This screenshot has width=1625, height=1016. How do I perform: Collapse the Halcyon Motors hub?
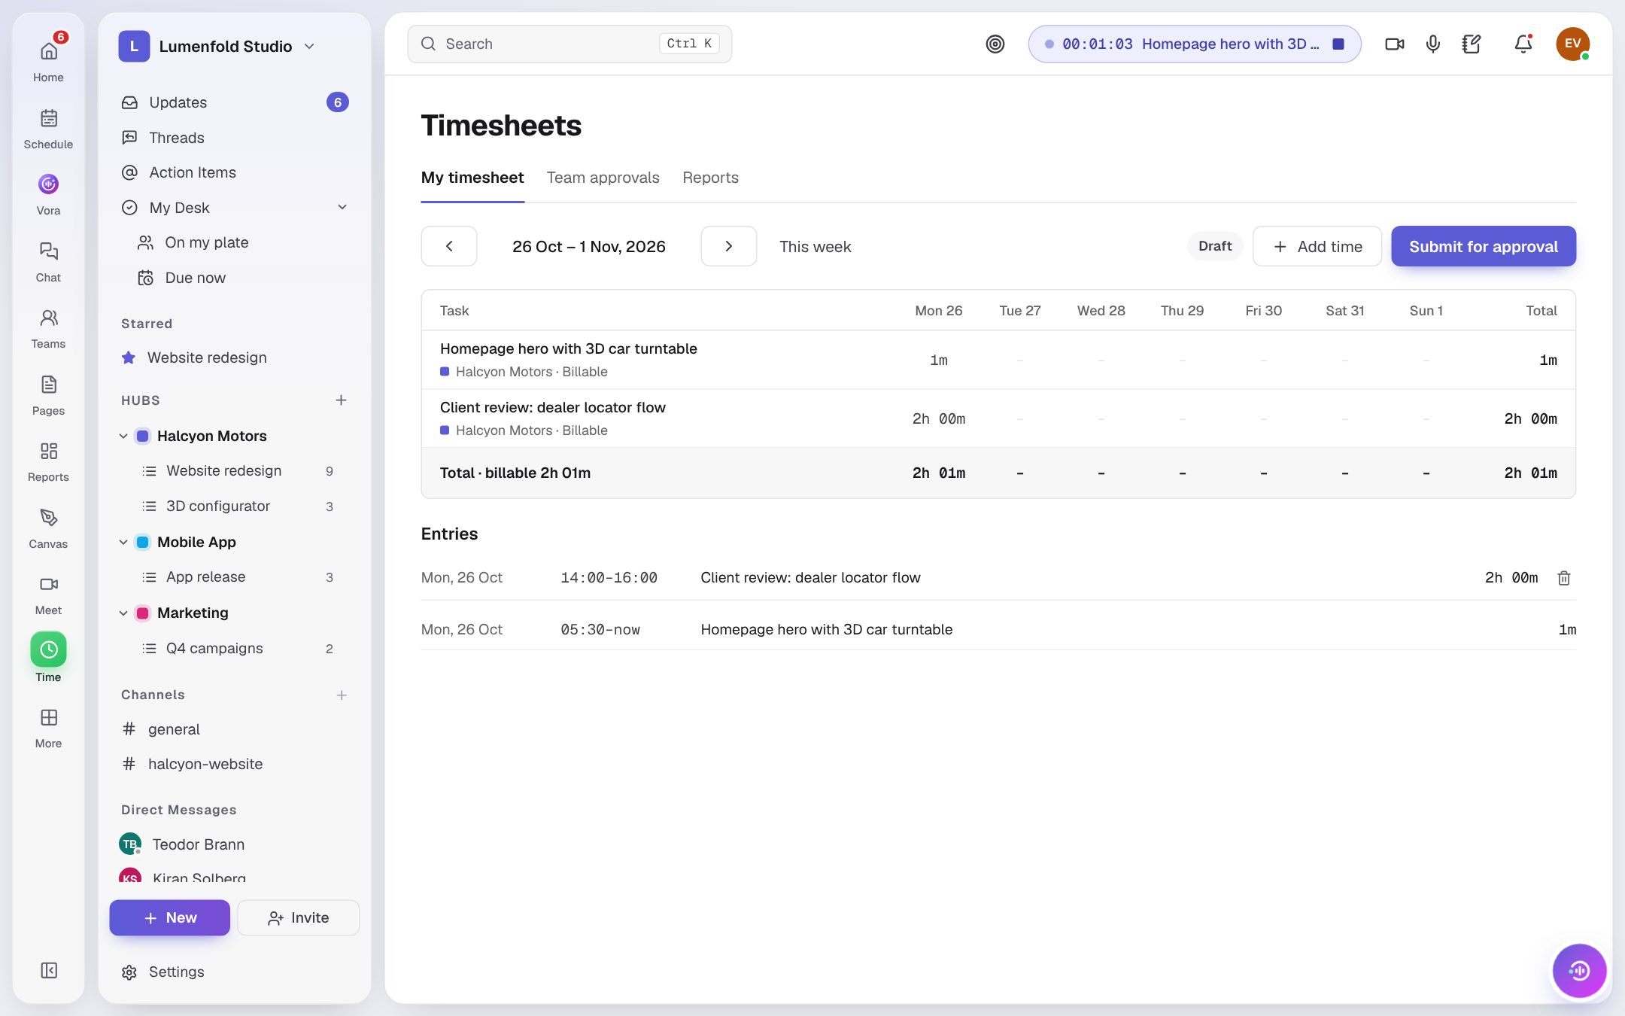[x=123, y=437]
